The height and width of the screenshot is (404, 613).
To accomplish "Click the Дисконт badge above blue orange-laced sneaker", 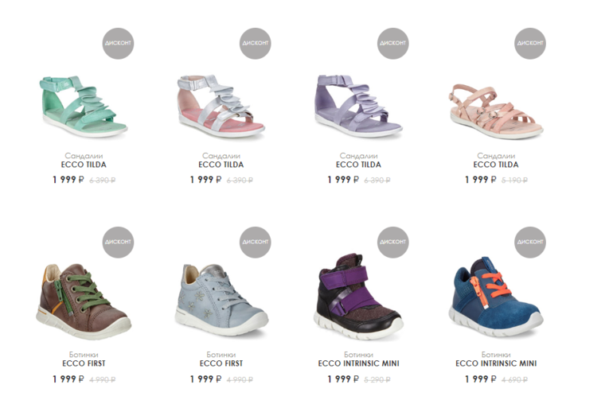I will click(x=530, y=243).
